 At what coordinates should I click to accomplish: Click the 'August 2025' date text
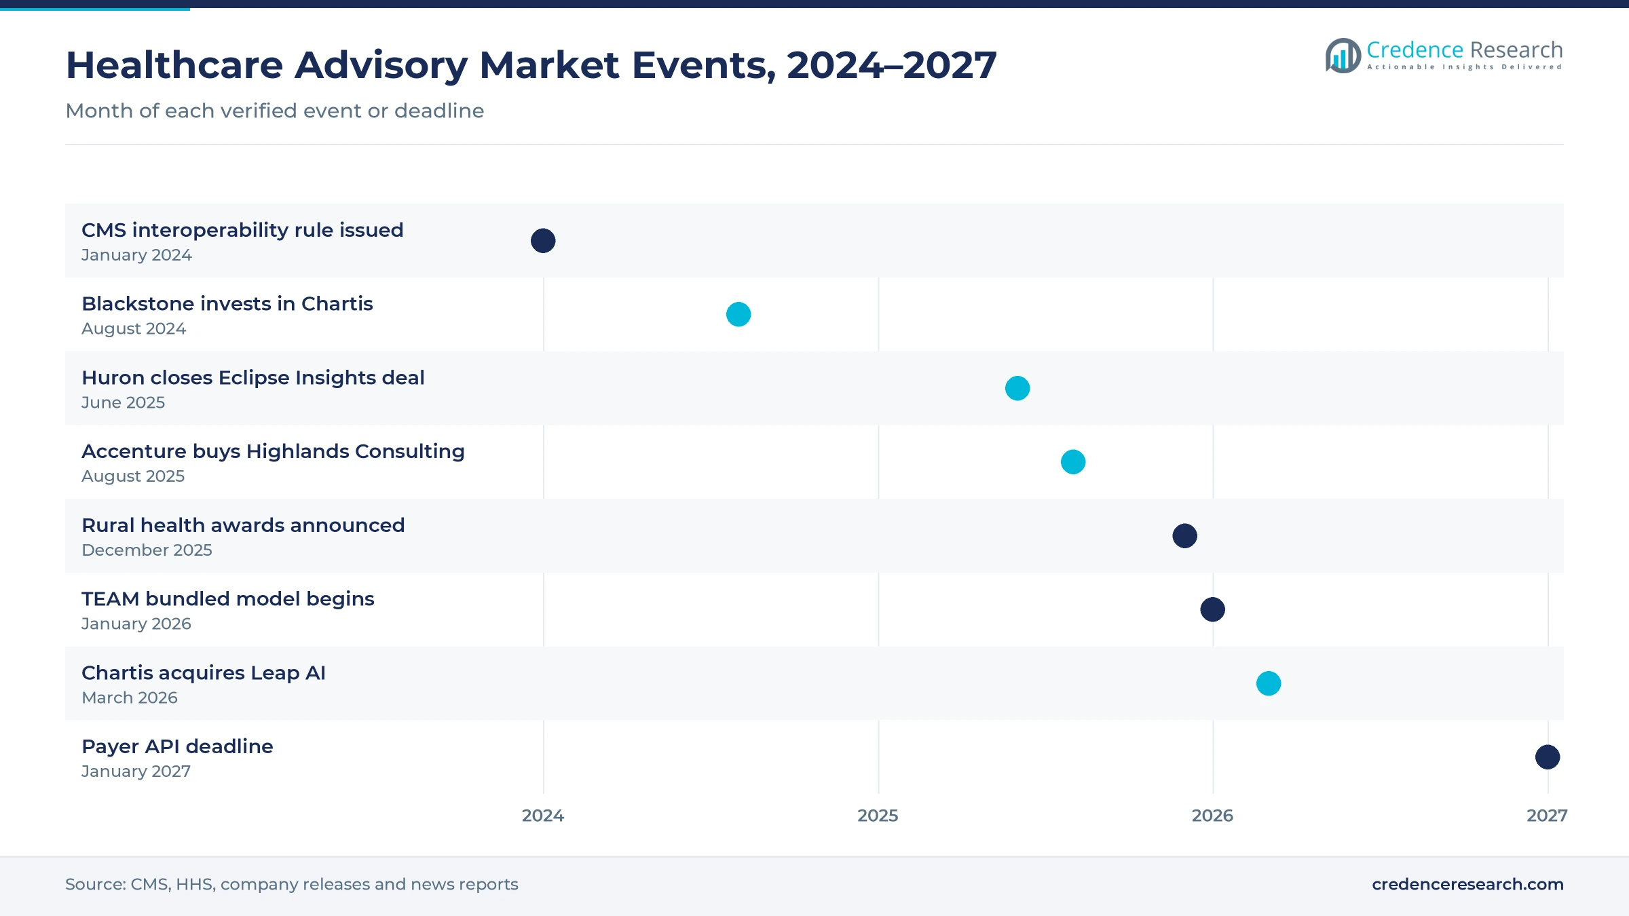click(x=133, y=476)
